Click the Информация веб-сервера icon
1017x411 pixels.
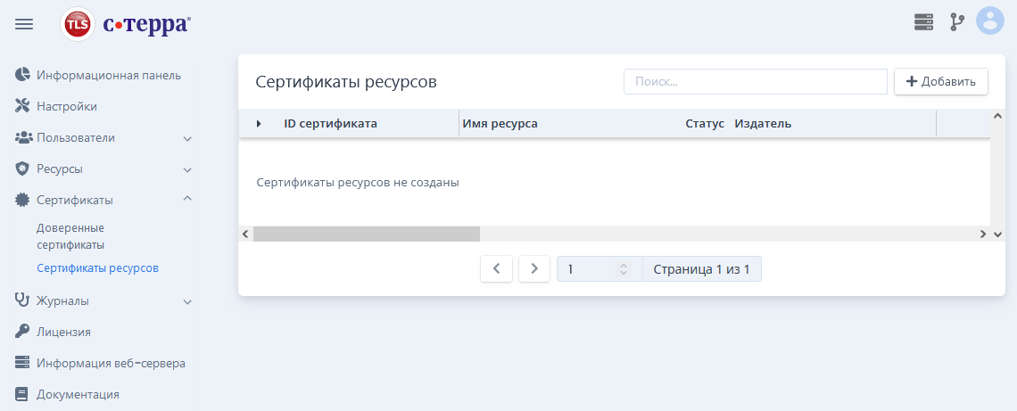pyautogui.click(x=22, y=363)
